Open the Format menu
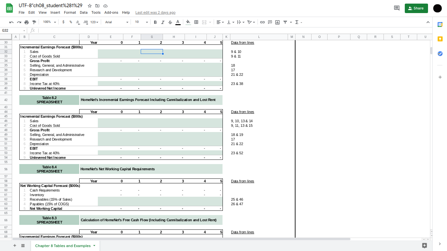447x251 pixels. click(70, 12)
